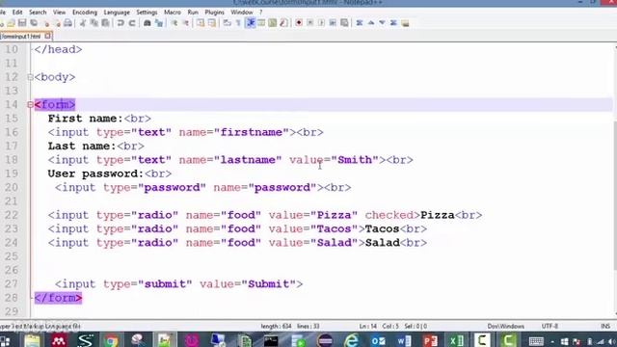Open the Window menu
617x347 pixels.
click(x=242, y=13)
